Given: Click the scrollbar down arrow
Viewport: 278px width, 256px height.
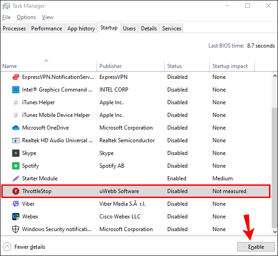Looking at the screenshot, I should pos(275,232).
